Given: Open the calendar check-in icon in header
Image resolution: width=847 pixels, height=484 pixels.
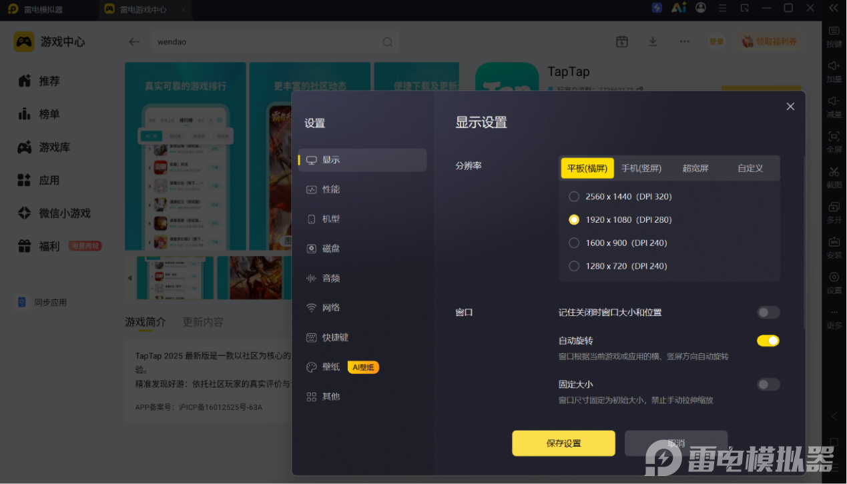Looking at the screenshot, I should click(x=621, y=41).
